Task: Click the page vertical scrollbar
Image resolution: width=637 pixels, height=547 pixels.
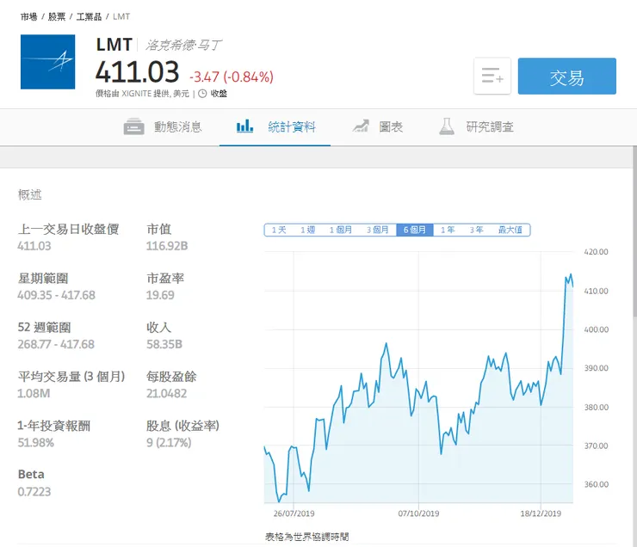Action: tap(634, 231)
